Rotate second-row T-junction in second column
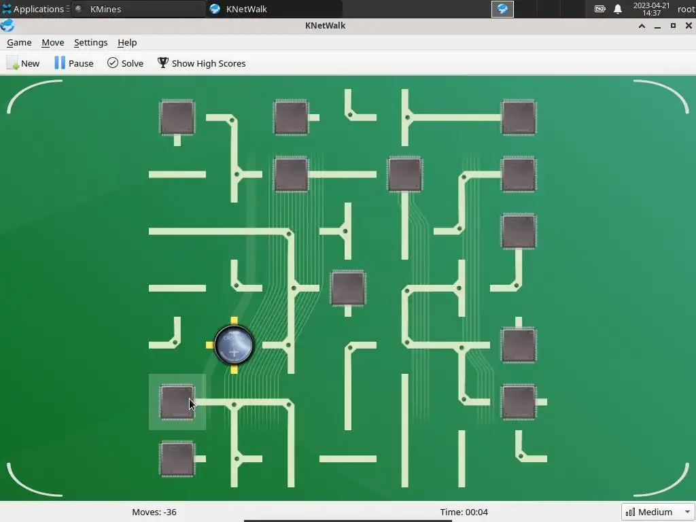This screenshot has height=522, width=696. (234, 175)
